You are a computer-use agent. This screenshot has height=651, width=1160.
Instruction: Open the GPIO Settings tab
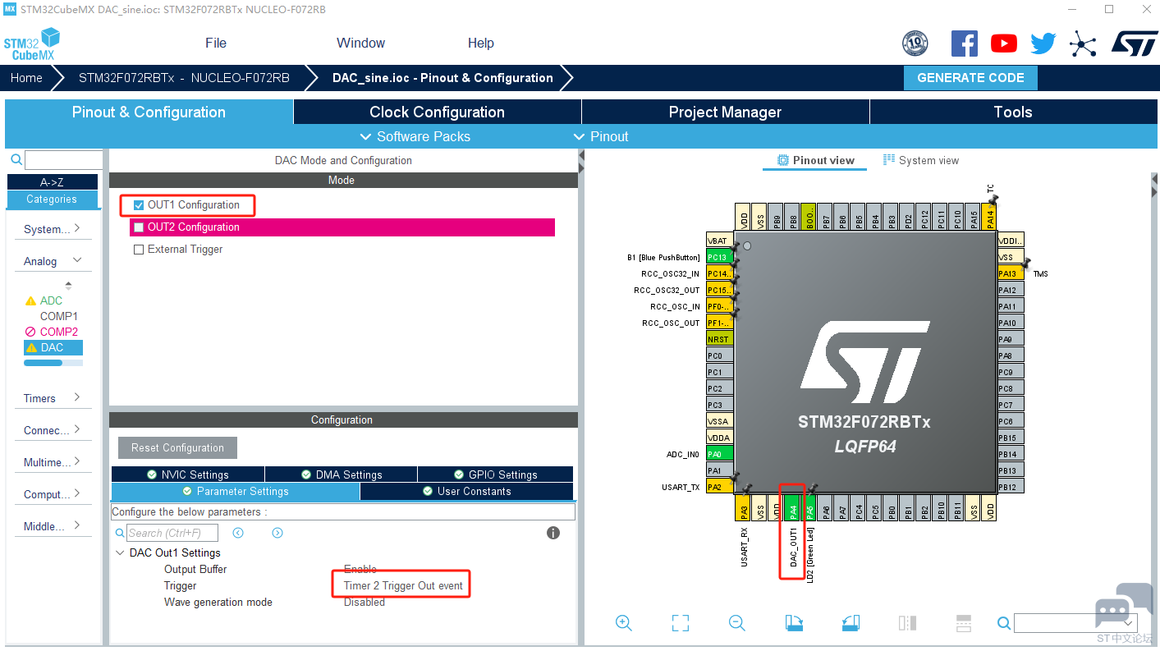495,474
